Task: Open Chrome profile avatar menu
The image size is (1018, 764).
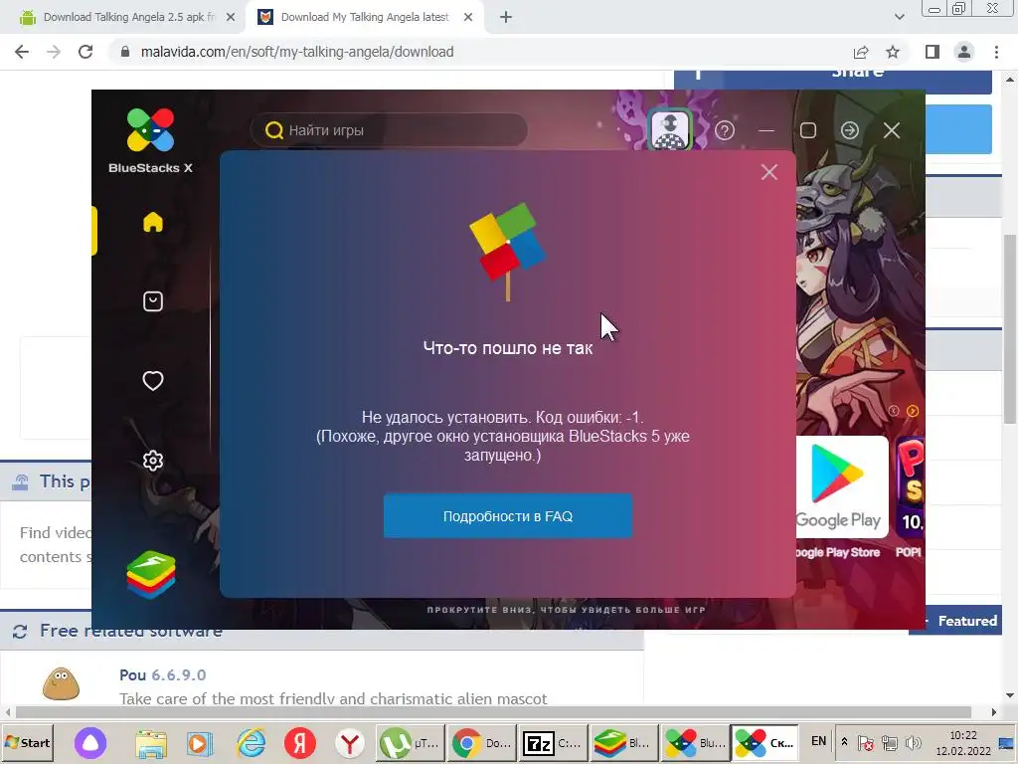Action: point(964,52)
